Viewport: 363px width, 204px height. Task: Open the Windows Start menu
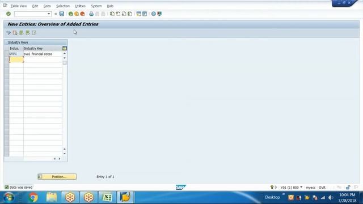coord(9,197)
